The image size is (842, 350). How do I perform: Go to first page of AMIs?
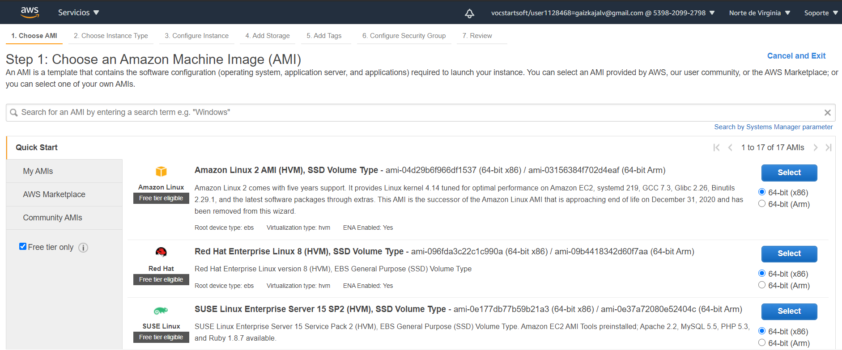(x=716, y=148)
